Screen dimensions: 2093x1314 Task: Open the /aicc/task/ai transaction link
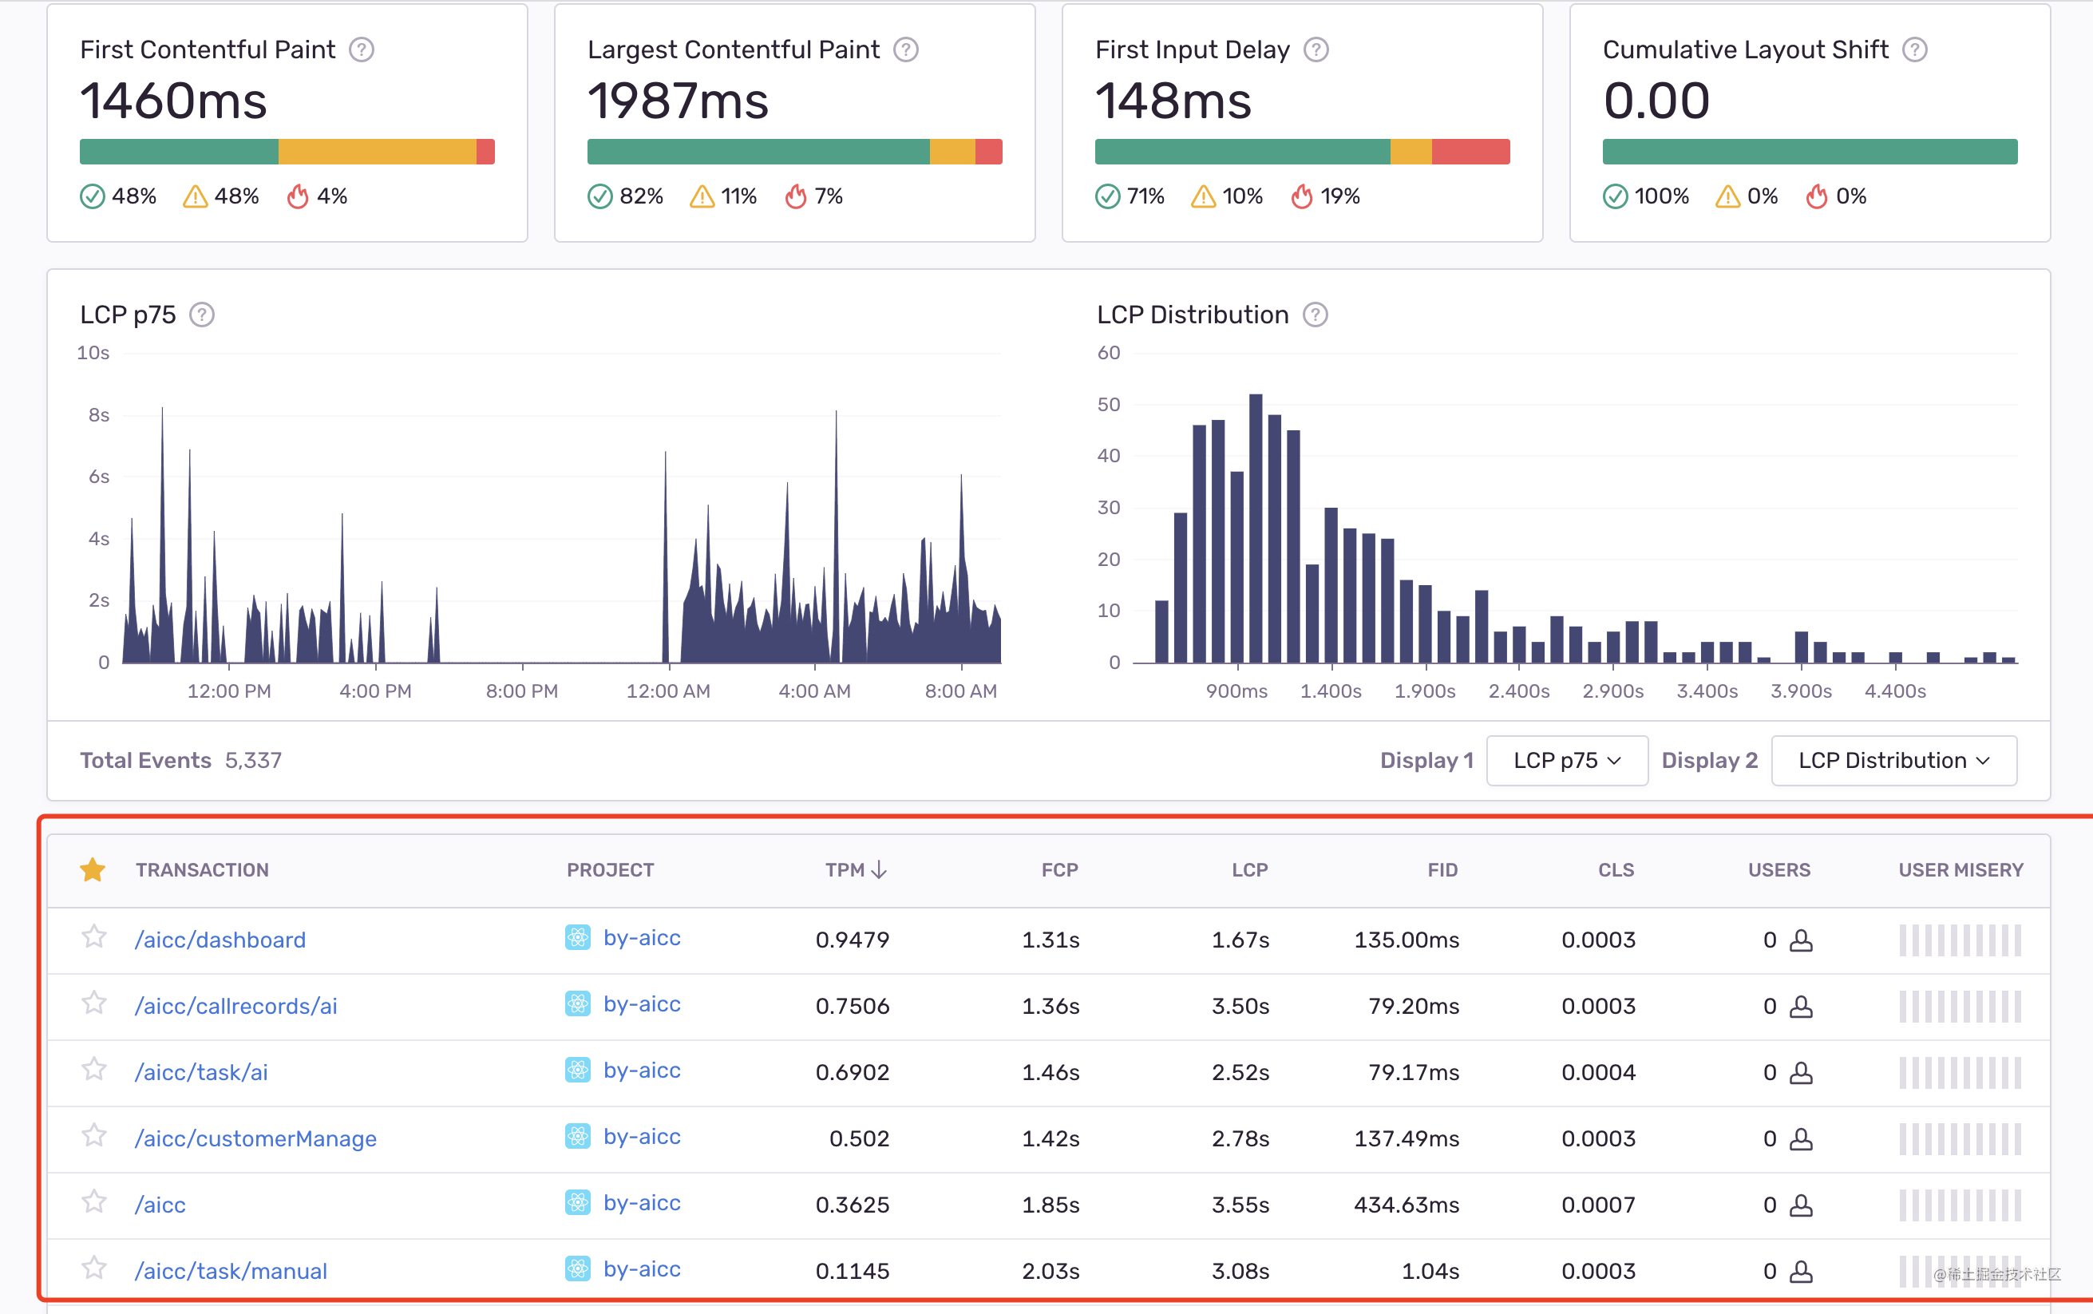tap(200, 1072)
